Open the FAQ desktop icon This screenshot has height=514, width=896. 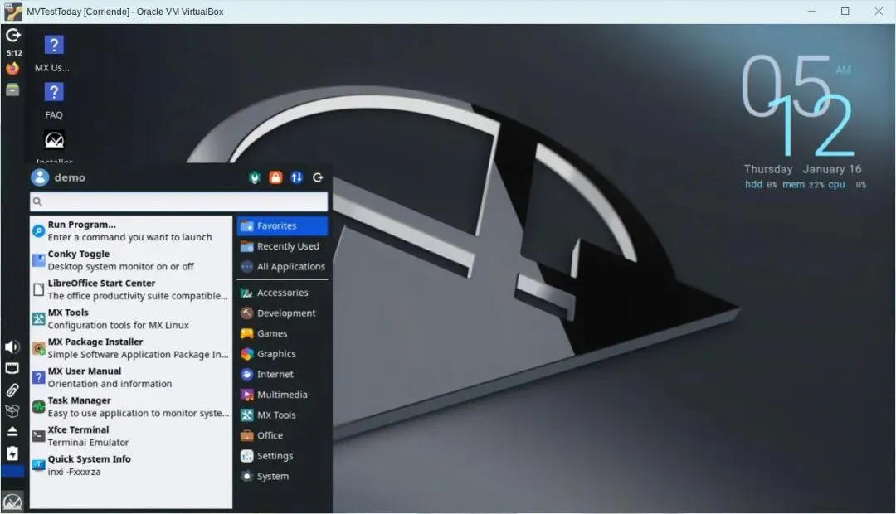coord(53,101)
